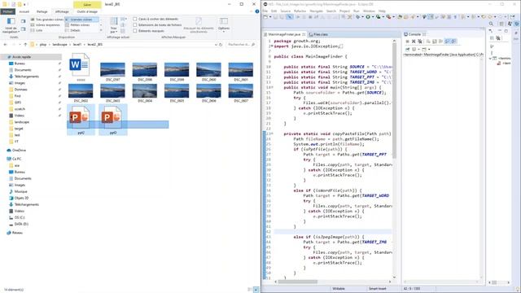Screen dimensions: 521x293
Task: Open the Run button dropdown arrow in Eclipse
Action: 373,17
